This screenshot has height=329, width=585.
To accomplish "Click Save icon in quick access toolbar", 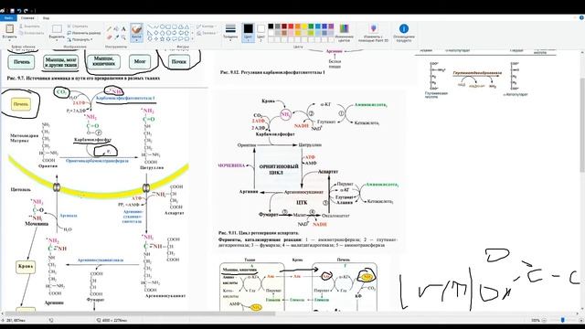I will (12, 11).
